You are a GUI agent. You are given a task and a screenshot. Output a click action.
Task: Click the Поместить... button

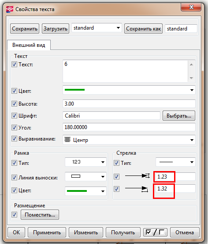(40, 215)
